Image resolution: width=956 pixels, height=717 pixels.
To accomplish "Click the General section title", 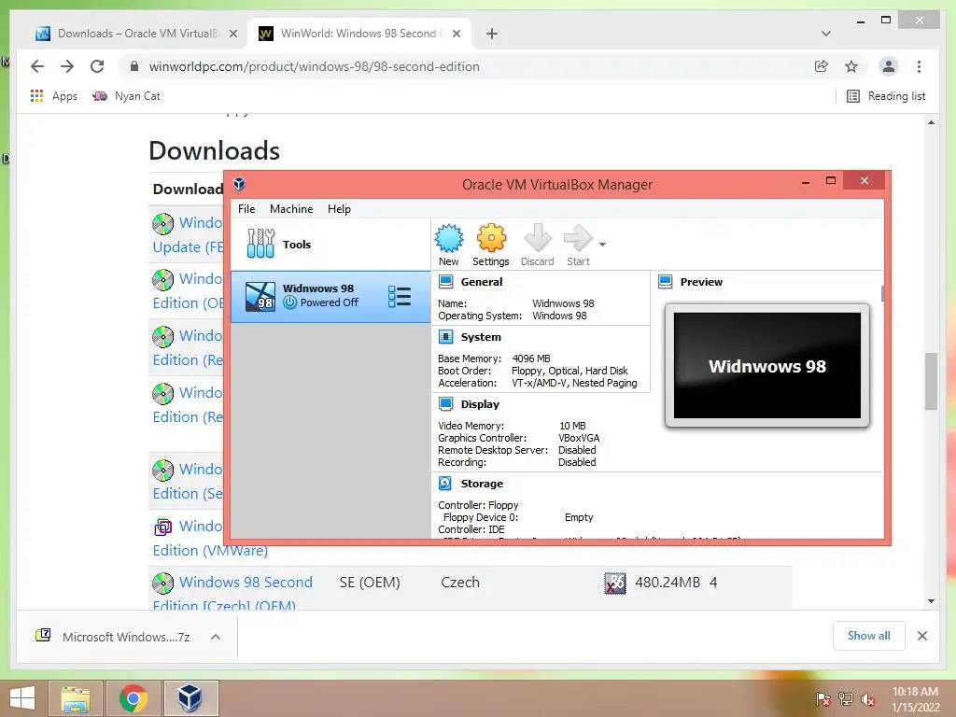I will (482, 282).
